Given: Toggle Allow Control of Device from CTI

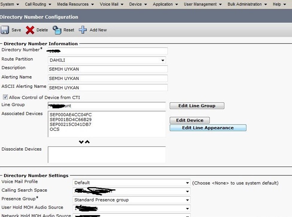Looking at the screenshot, I should 5,97.
